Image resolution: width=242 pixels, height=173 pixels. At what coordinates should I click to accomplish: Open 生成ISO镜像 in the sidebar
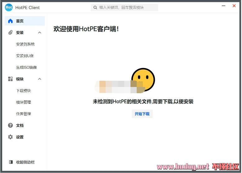(x=26, y=67)
